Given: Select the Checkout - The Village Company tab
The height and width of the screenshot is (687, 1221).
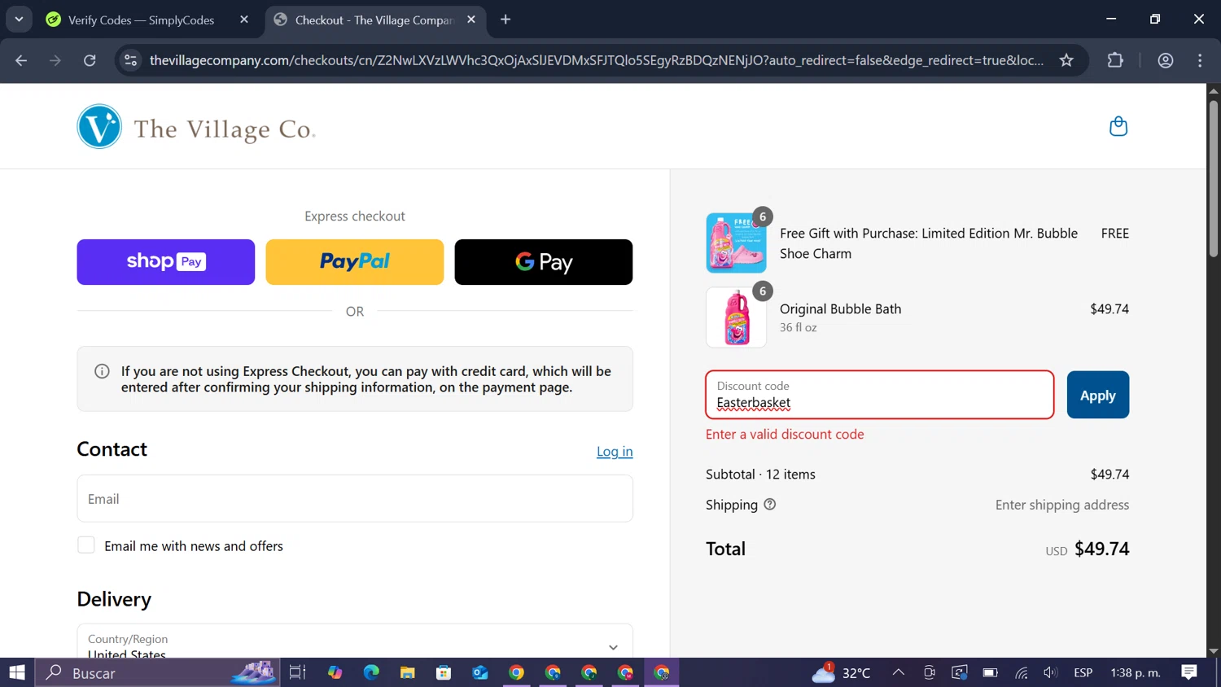Looking at the screenshot, I should [375, 20].
